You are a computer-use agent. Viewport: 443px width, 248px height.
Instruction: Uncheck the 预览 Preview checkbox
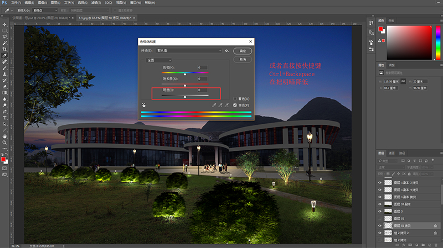235,104
